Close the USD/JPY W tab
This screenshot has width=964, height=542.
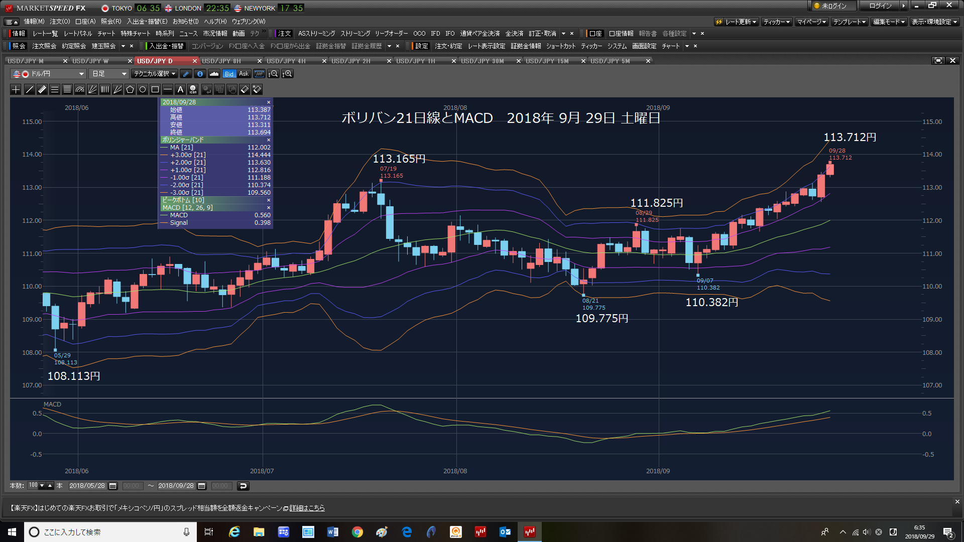(x=130, y=61)
